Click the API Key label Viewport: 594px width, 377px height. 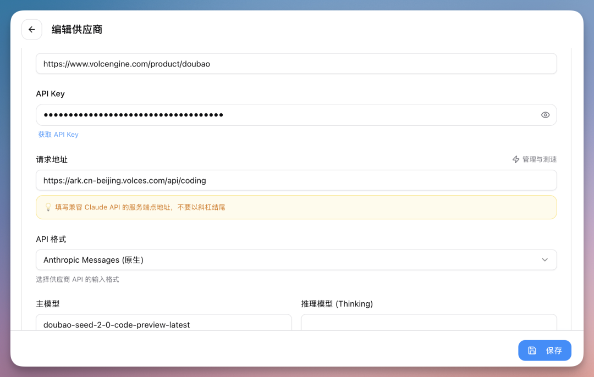coord(51,94)
